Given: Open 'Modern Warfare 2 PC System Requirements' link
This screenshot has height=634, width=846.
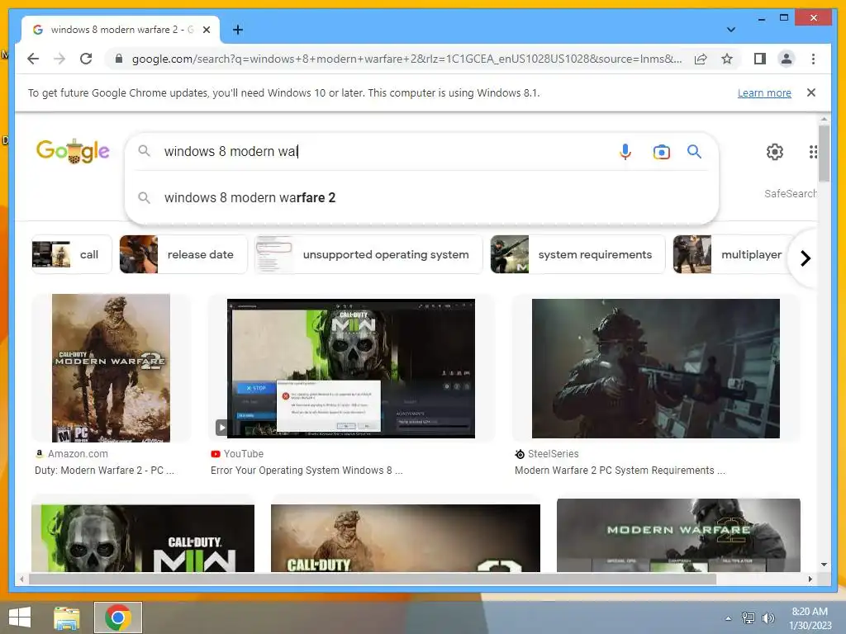Looking at the screenshot, I should pos(620,470).
